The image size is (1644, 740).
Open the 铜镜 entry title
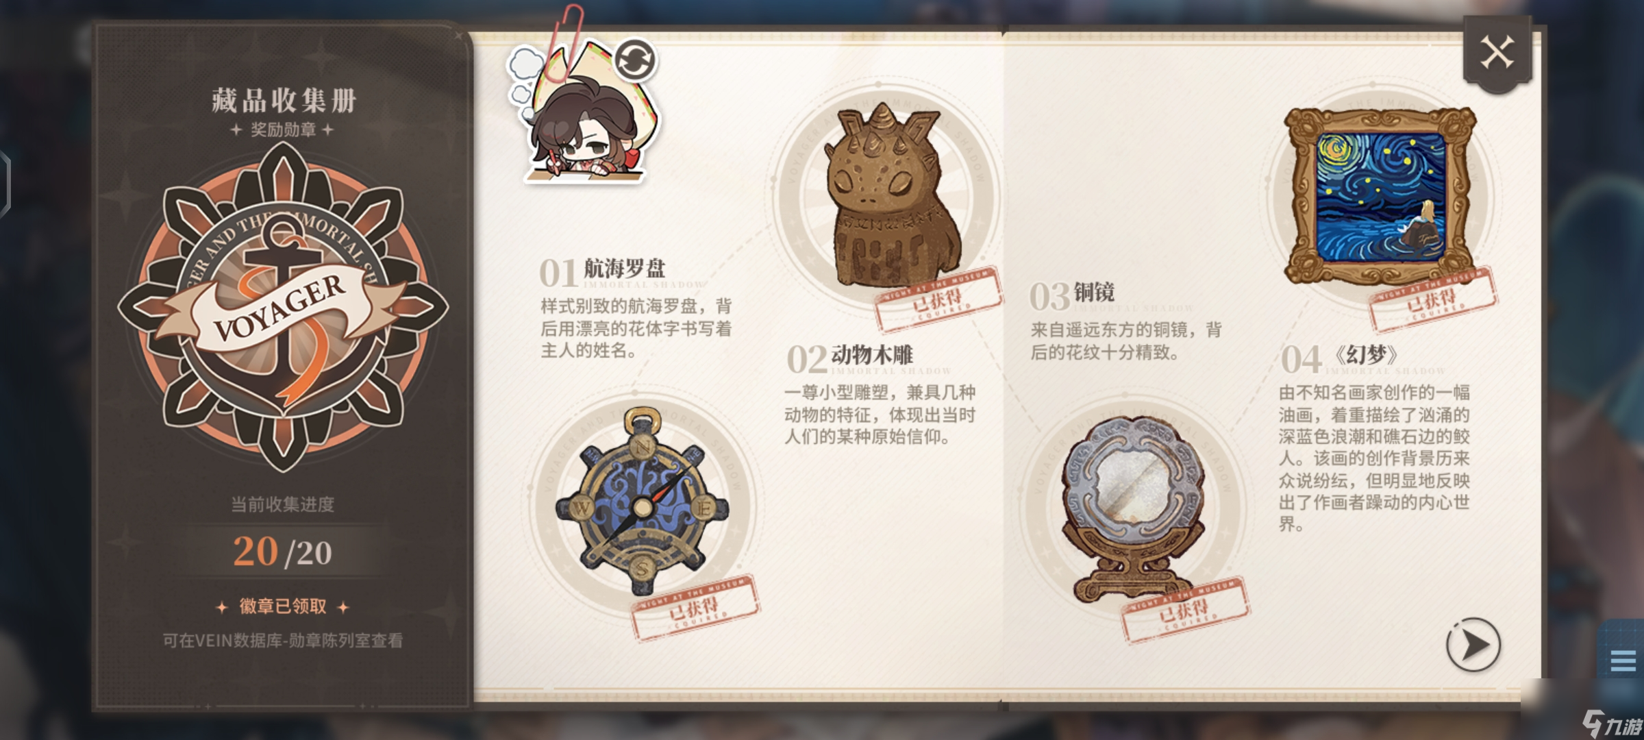(1094, 292)
